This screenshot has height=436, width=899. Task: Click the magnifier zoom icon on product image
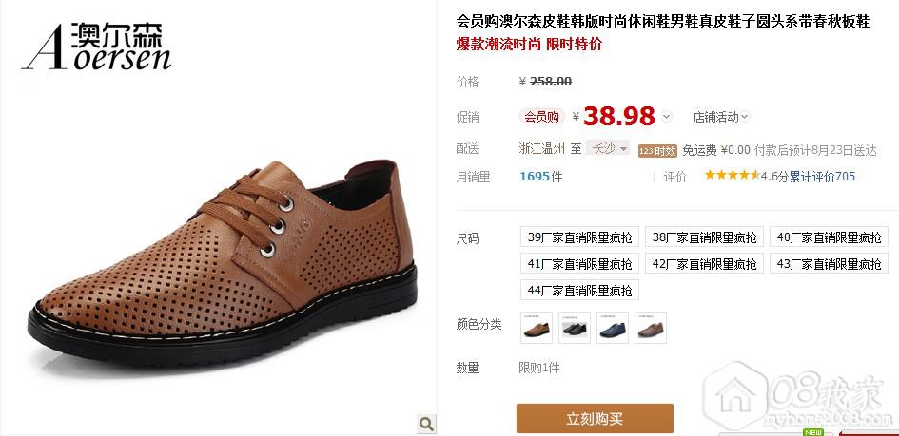426,424
